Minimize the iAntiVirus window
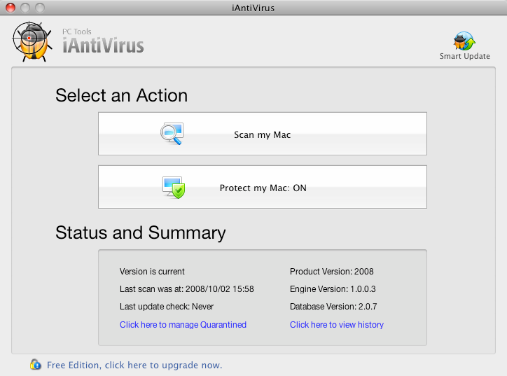The image size is (507, 376). click(25, 8)
